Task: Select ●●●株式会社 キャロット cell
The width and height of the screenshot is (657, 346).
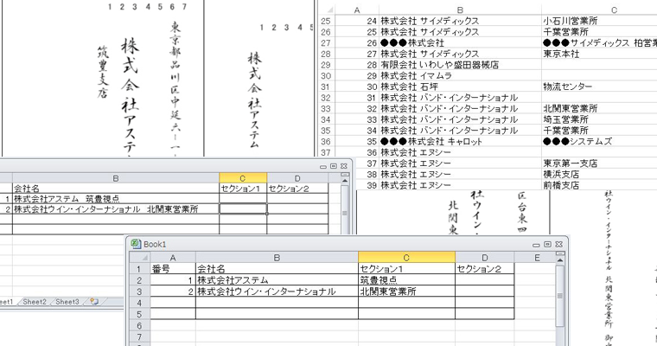Action: [460, 141]
